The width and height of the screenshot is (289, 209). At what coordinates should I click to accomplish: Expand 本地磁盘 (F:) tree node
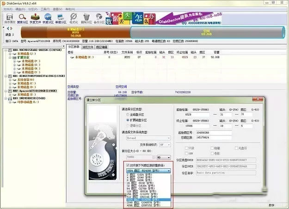(x=14, y=61)
